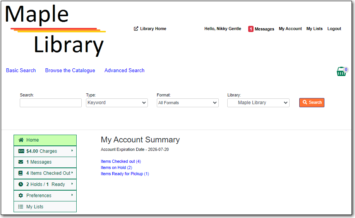Viewport: 355px width, 218px height.
Task: Click the book icon for Items Checked Out
Action: [21, 173]
